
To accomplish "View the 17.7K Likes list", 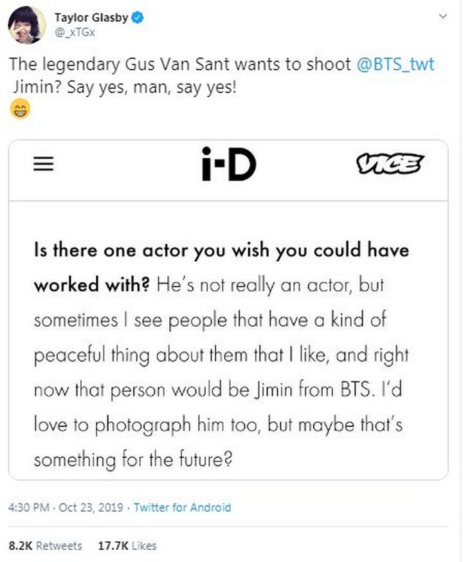I will pos(127,545).
